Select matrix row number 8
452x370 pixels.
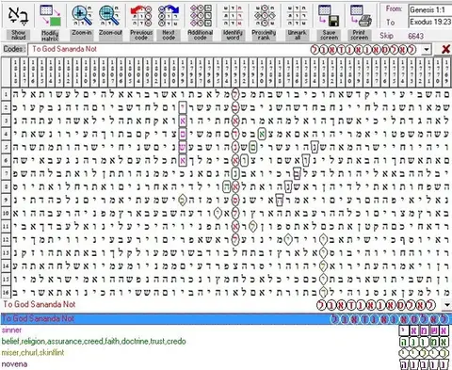[6, 186]
